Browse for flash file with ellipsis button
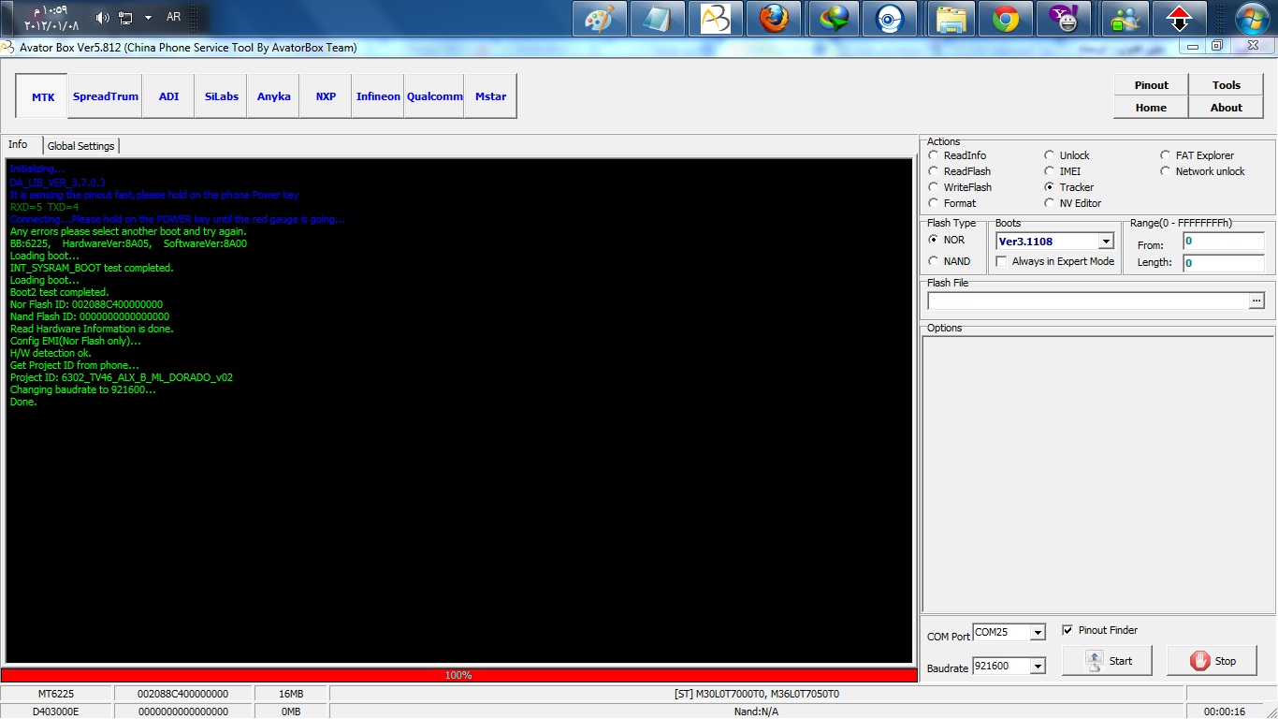The width and height of the screenshot is (1278, 719). pos(1256,301)
